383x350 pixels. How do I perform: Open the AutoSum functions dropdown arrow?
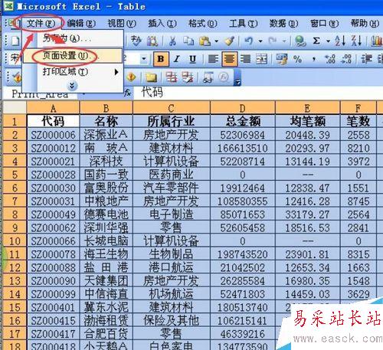329,41
